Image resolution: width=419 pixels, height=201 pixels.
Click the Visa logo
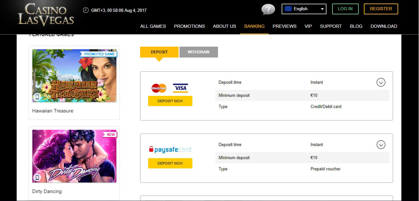point(180,88)
